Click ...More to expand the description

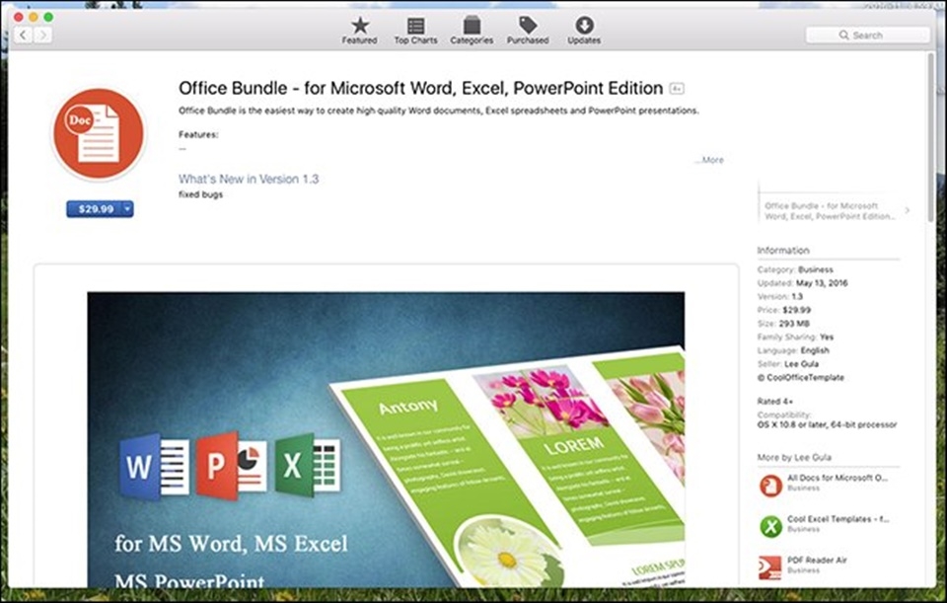pyautogui.click(x=708, y=159)
